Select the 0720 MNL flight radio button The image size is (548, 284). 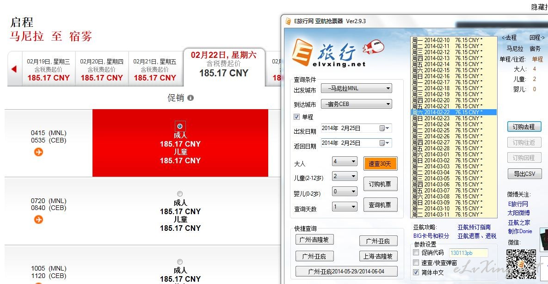[179, 194]
